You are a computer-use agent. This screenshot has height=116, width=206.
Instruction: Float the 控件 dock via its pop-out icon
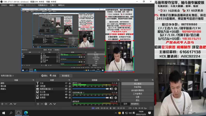pos(152,80)
